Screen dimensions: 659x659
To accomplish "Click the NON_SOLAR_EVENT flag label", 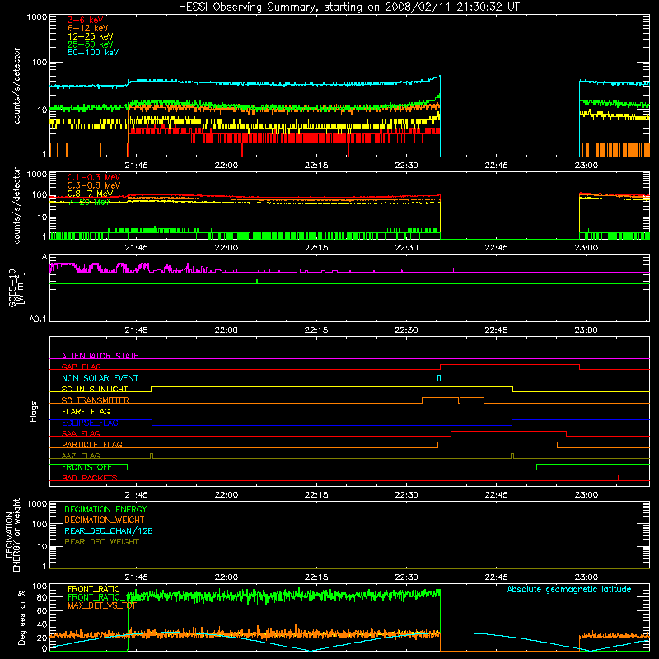I will tap(100, 378).
